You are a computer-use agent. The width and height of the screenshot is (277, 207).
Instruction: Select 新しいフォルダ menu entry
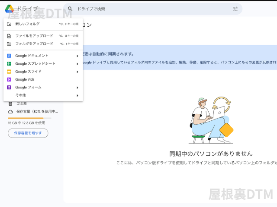(43, 24)
